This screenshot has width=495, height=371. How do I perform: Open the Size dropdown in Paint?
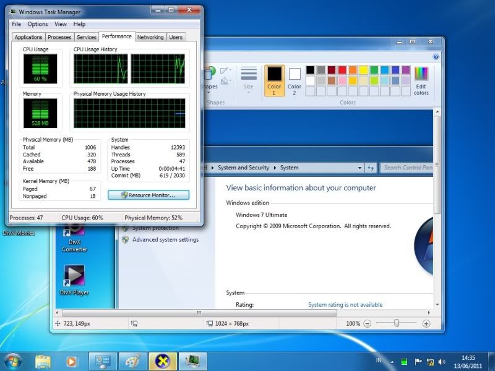click(x=249, y=80)
